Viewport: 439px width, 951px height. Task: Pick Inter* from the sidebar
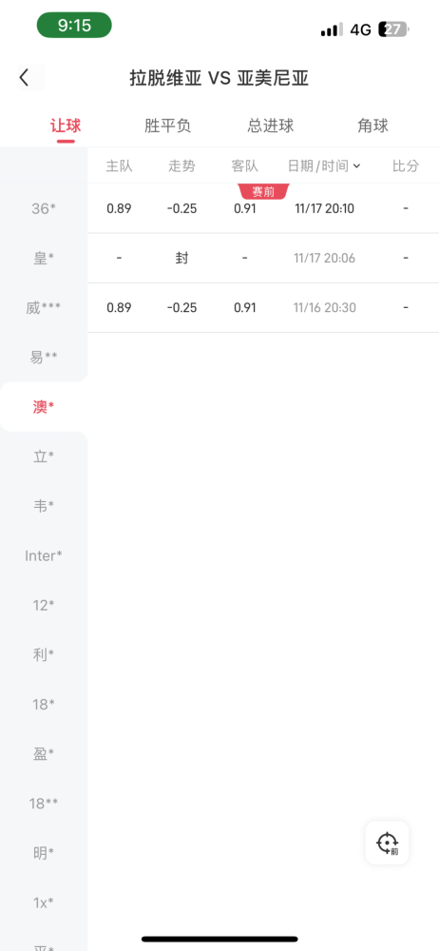44,555
